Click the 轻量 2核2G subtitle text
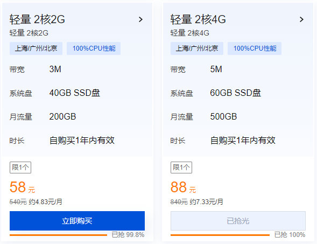The width and height of the screenshot is (317, 244). point(29,33)
